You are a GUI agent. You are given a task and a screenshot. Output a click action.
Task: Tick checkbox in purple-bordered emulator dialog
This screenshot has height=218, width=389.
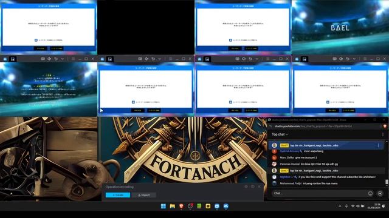(230, 102)
